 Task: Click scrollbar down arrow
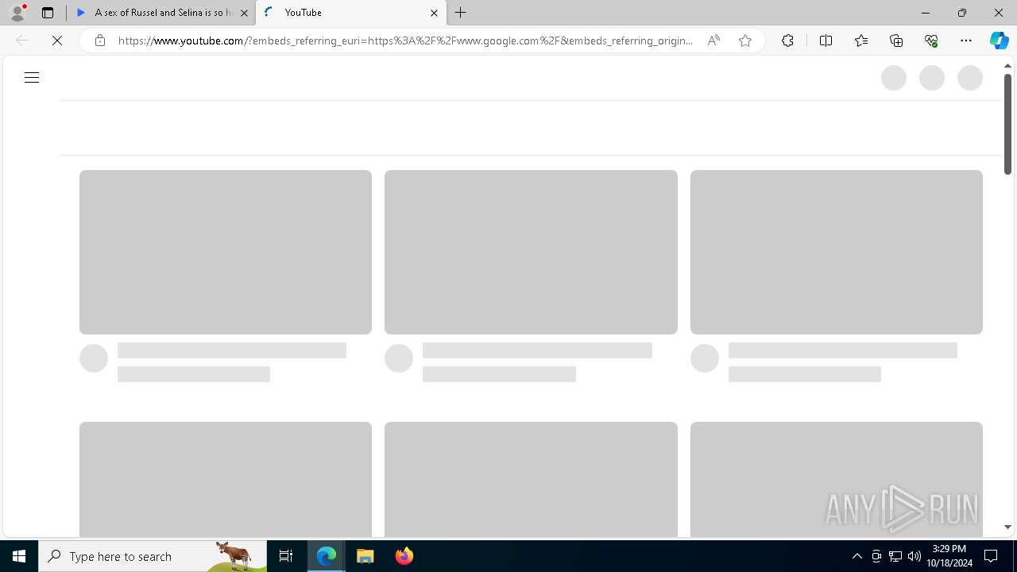pyautogui.click(x=1007, y=527)
